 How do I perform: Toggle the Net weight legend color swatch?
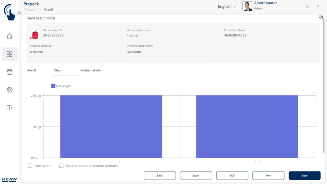coord(53,86)
